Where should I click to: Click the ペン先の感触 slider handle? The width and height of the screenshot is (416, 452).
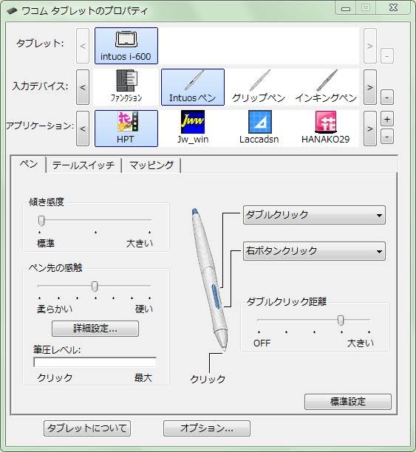pyautogui.click(x=95, y=287)
